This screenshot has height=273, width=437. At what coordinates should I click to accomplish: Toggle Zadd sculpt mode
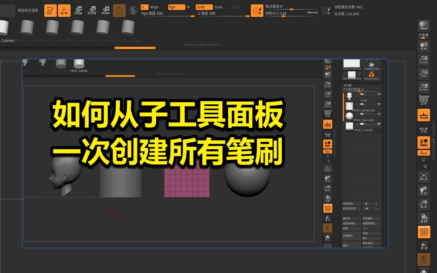tap(204, 7)
